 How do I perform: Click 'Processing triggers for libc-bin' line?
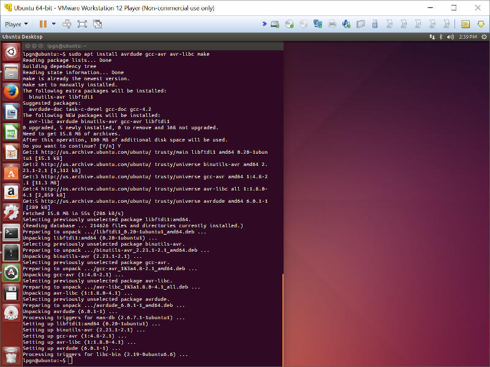click(105, 355)
